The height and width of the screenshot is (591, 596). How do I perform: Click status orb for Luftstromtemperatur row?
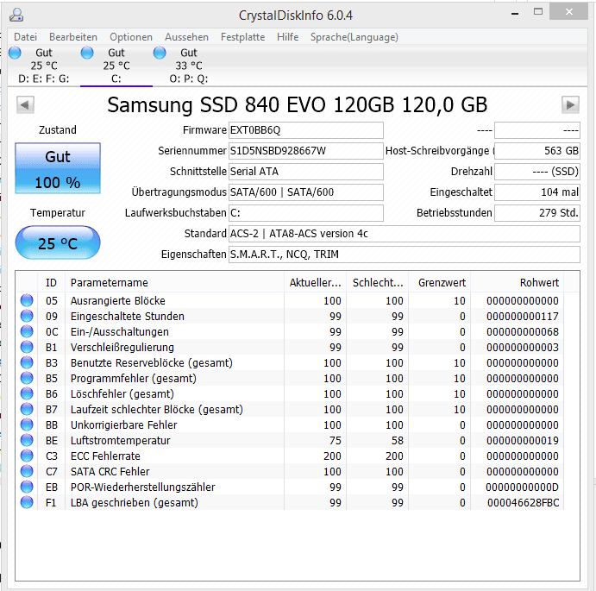tap(27, 440)
